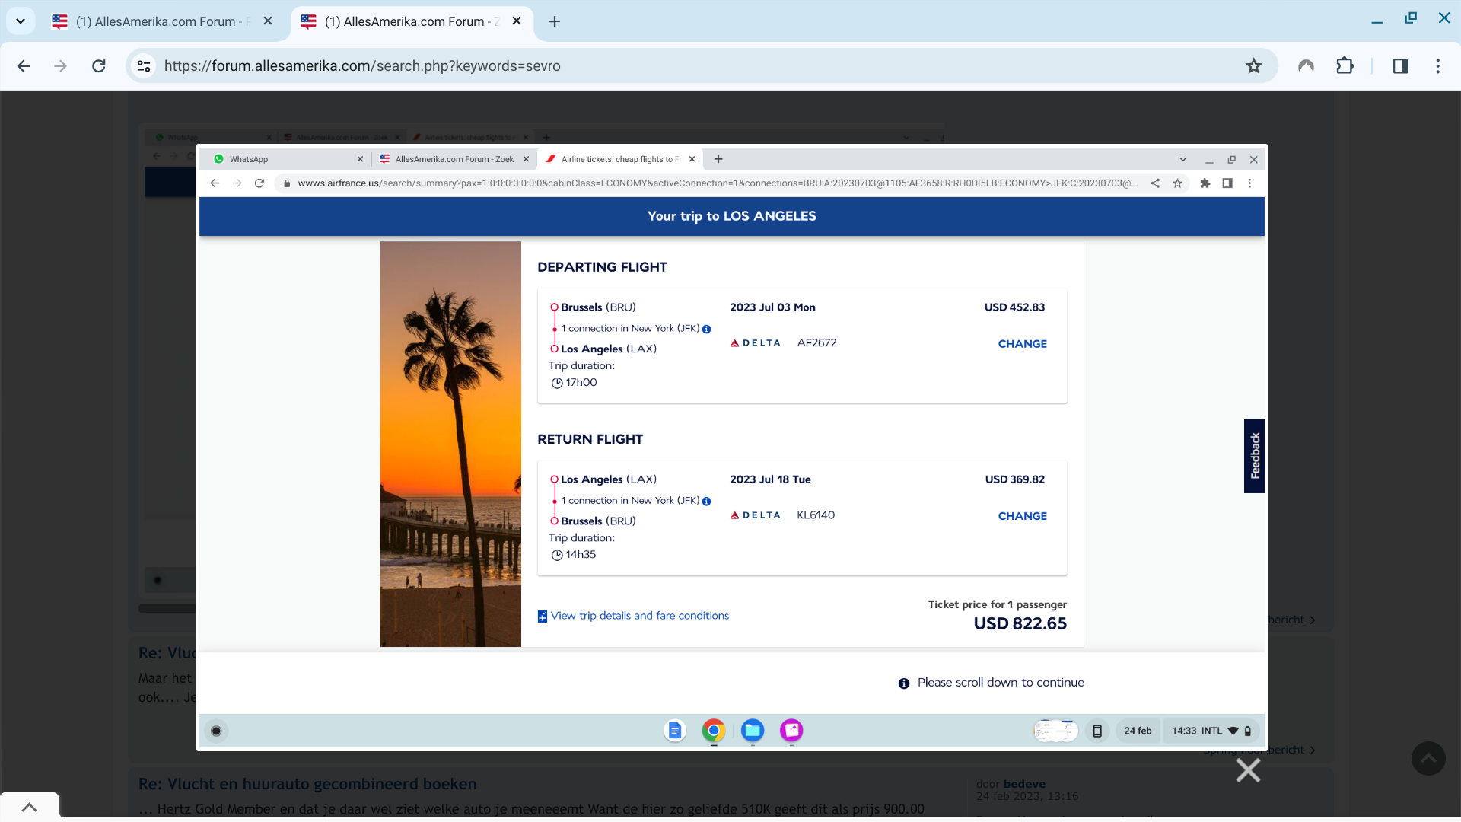1461x822 pixels.
Task: Reload the forum page
Action: 99,66
